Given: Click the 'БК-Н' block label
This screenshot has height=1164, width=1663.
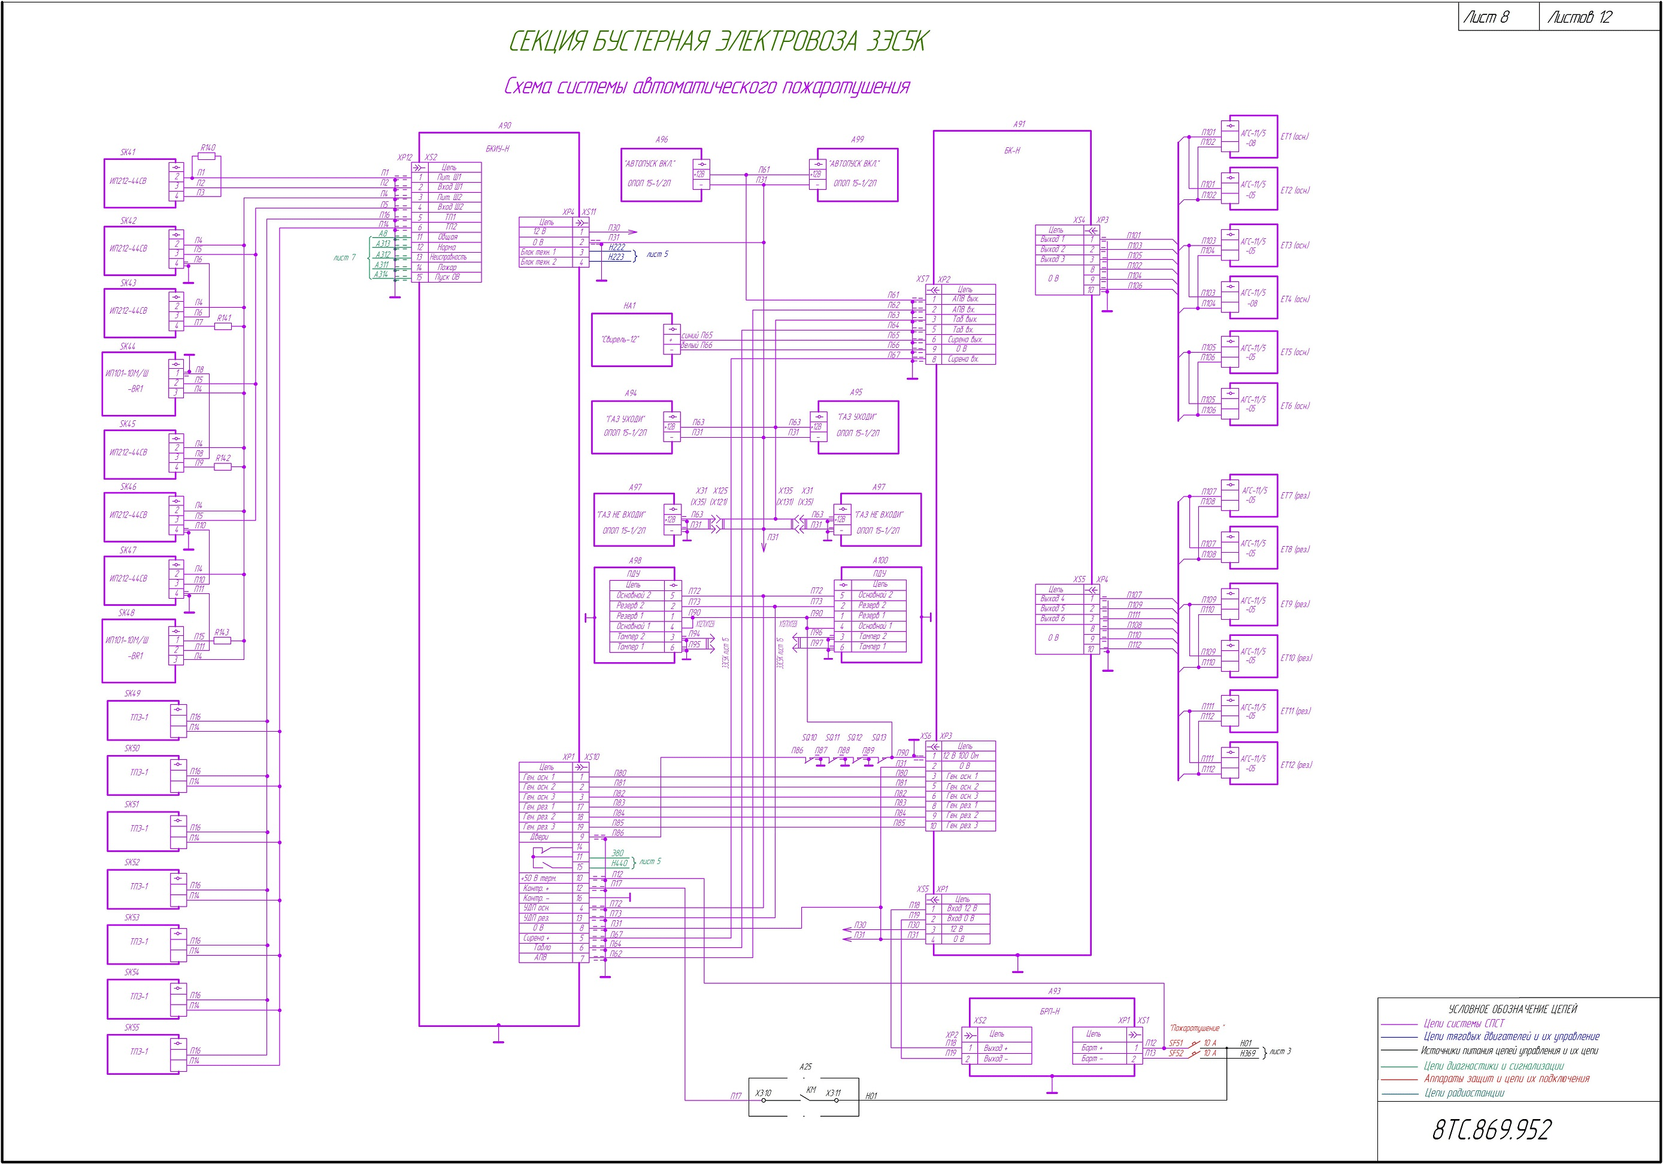Looking at the screenshot, I should coord(1012,151).
